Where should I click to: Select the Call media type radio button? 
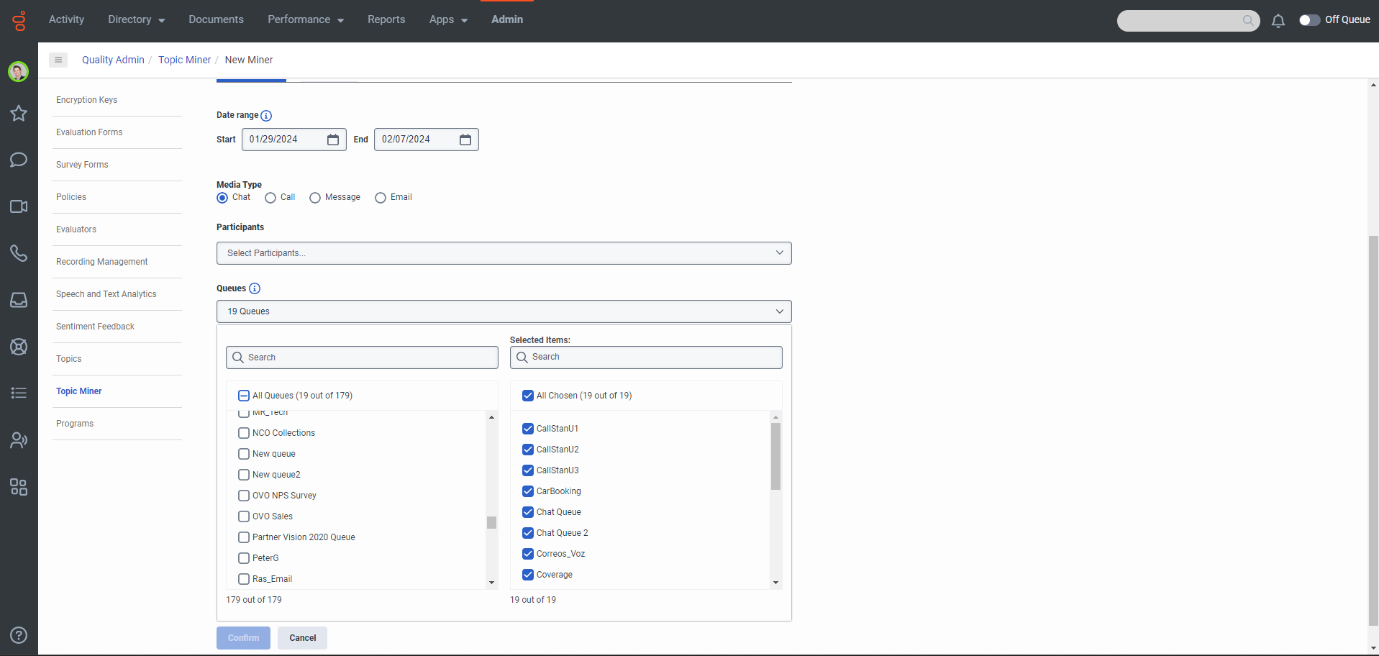[x=270, y=198]
